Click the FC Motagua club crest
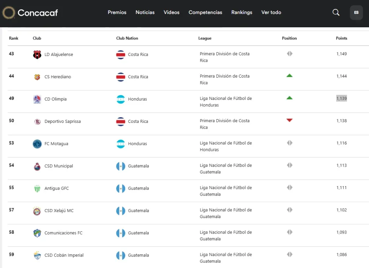The height and width of the screenshot is (268, 369). click(x=37, y=144)
